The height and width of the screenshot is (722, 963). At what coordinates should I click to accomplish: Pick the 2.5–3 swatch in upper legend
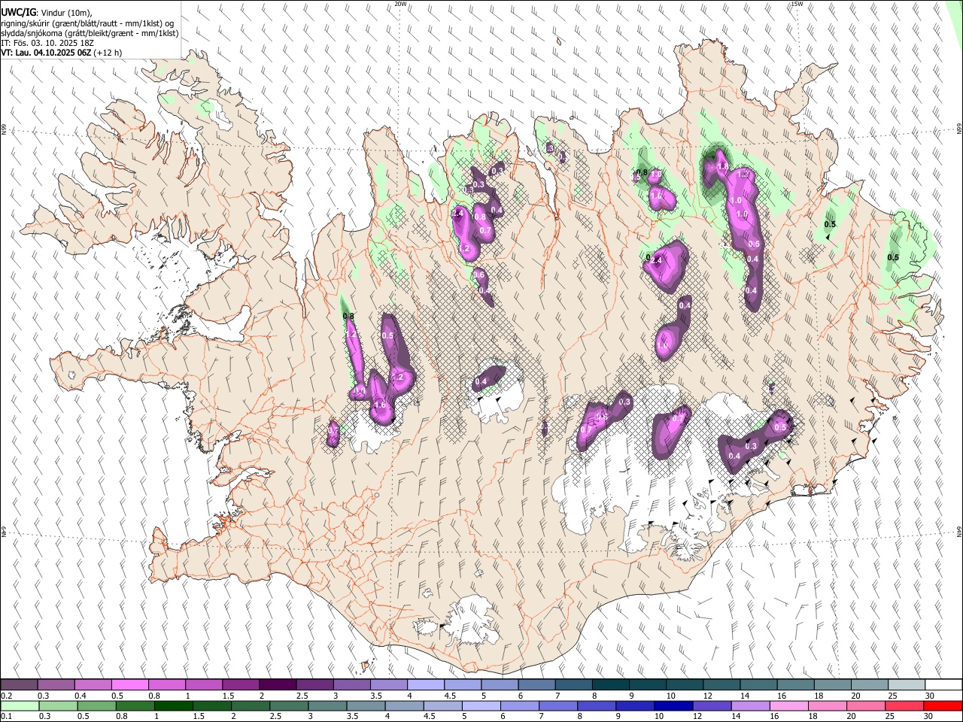(x=314, y=684)
